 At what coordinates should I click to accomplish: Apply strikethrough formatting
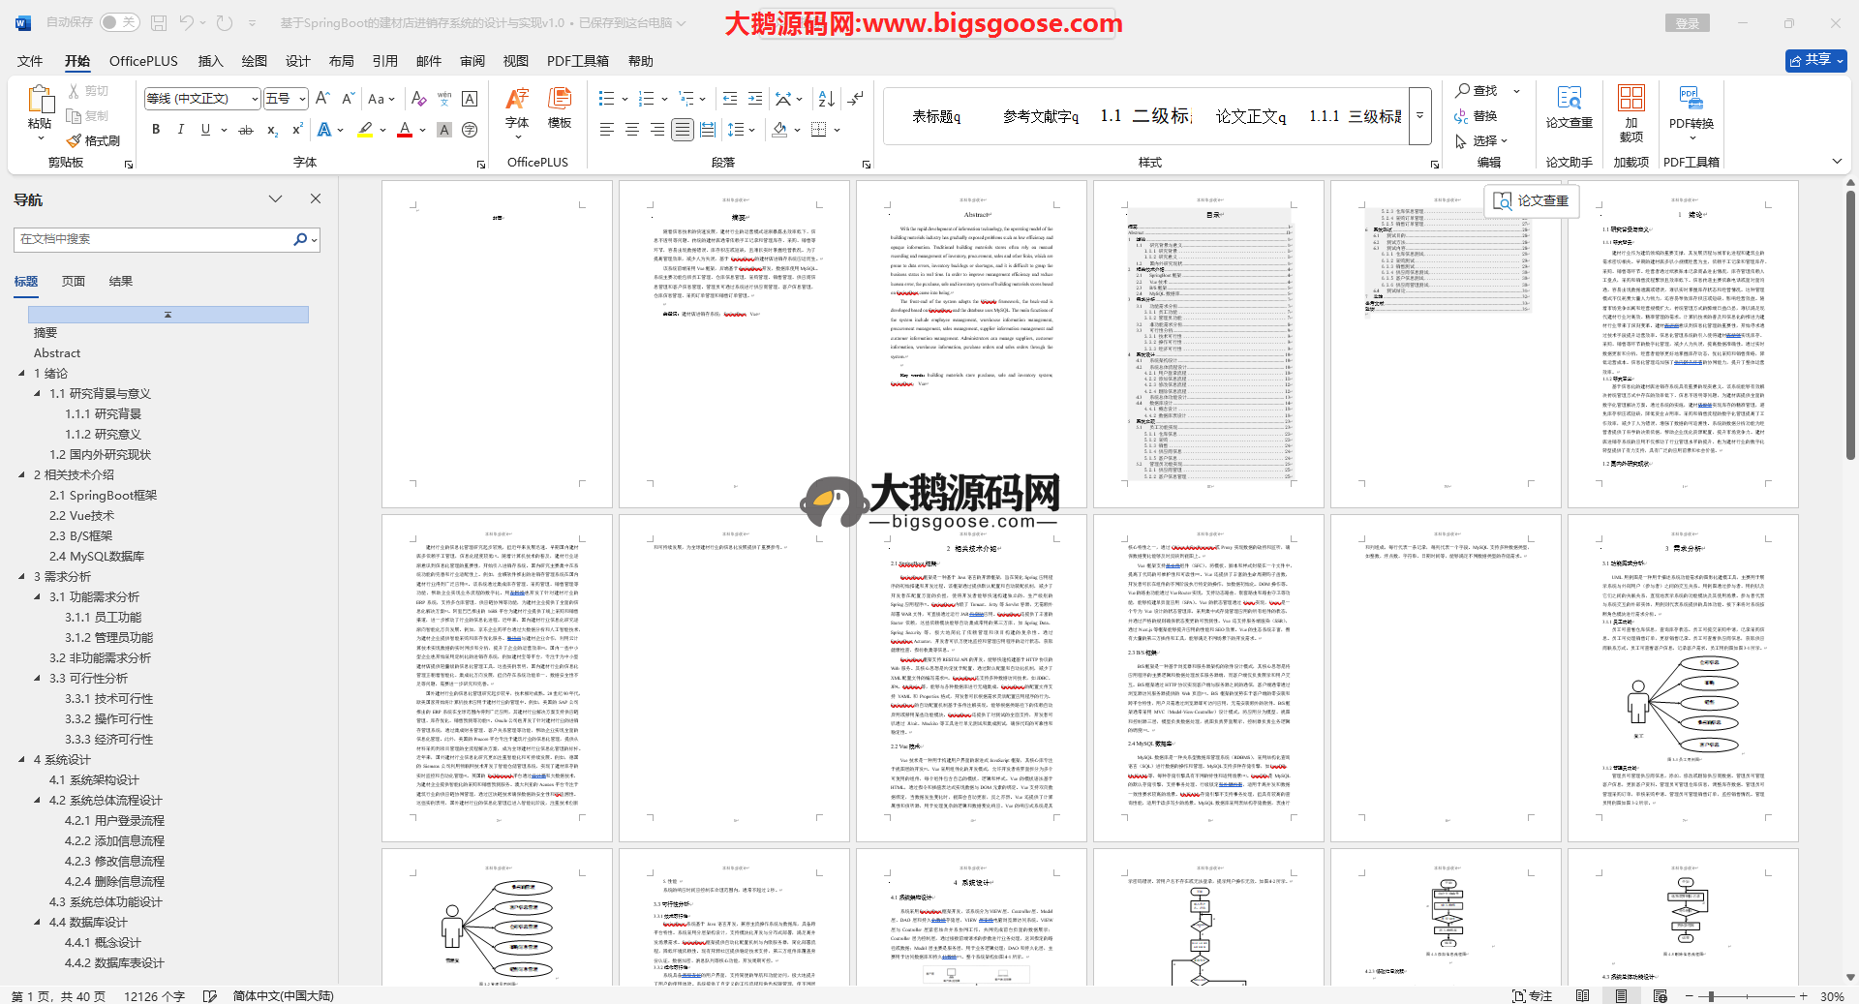coord(246,130)
